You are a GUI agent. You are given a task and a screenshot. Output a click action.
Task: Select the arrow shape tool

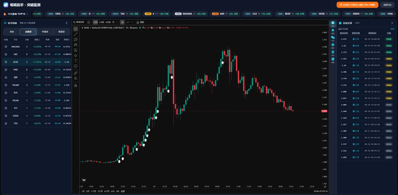click(x=76, y=55)
